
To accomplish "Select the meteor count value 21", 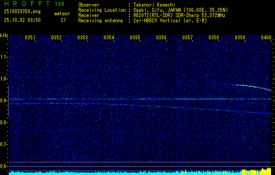I will coord(63,20).
